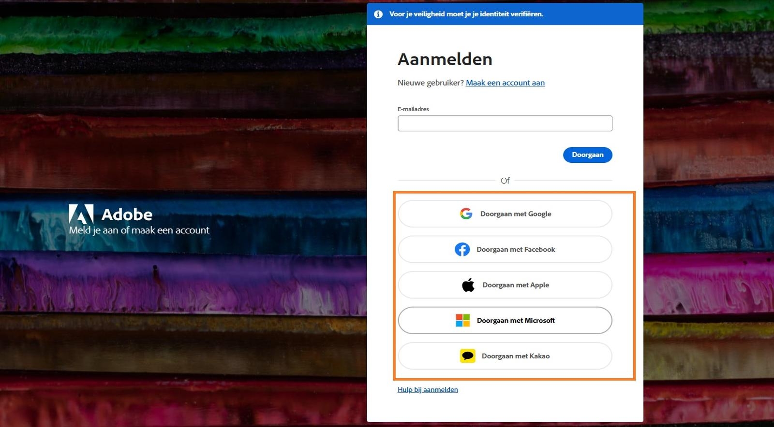Click the Adobe logo on the left

pyautogui.click(x=81, y=214)
